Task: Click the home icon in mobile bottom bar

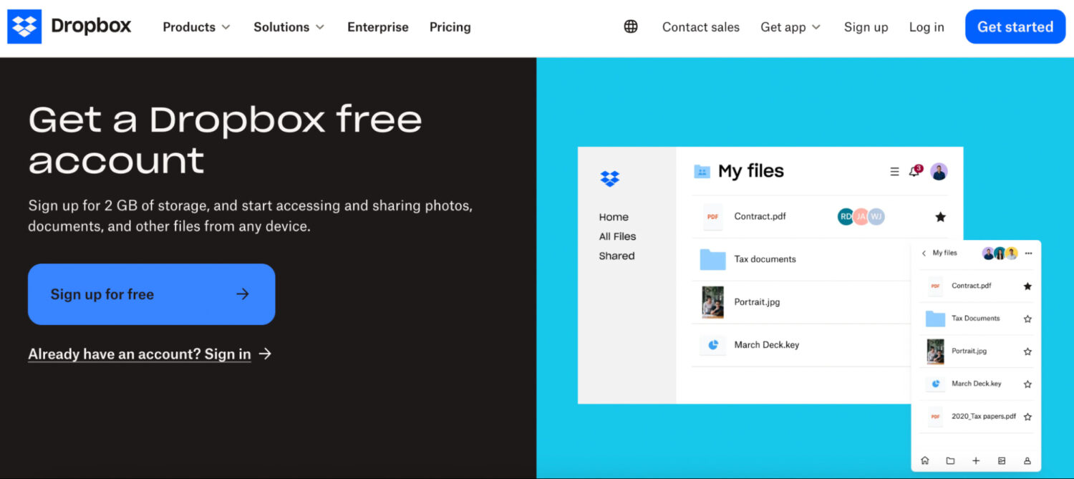Action: [x=925, y=460]
